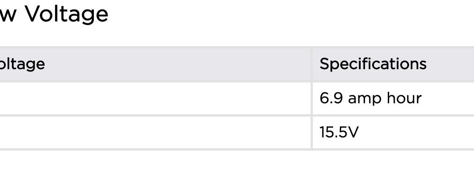Click the empty left cell beside 15.5V

(155, 132)
